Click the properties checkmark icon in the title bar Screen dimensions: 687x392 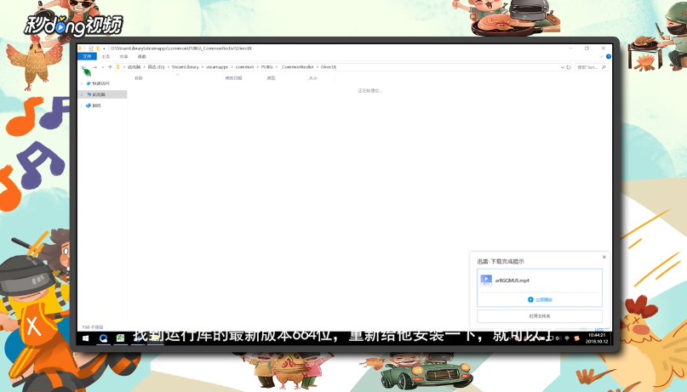click(90, 48)
